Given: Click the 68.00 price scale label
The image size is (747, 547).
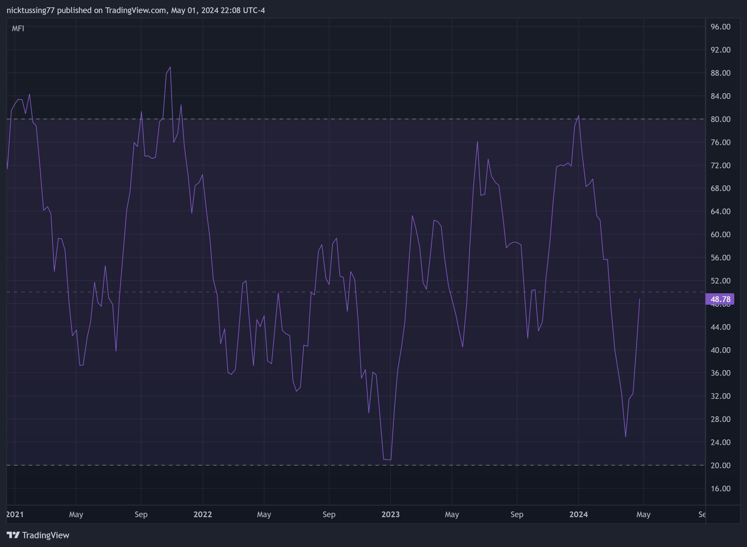Looking at the screenshot, I should tap(721, 188).
